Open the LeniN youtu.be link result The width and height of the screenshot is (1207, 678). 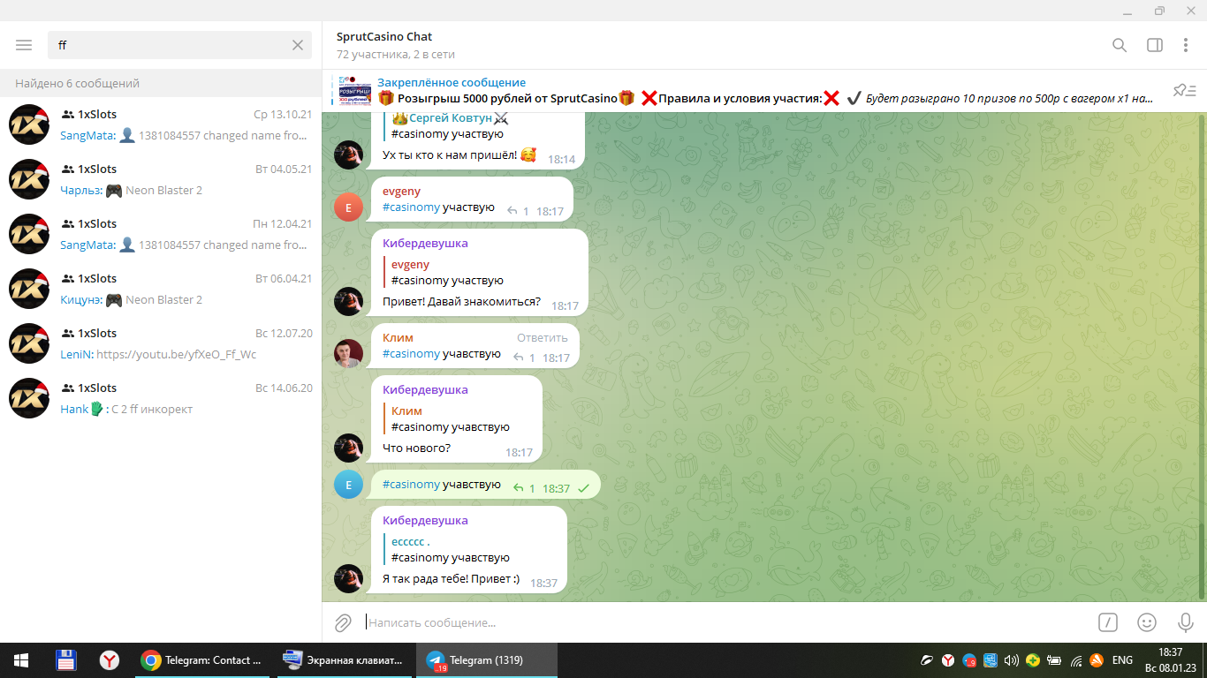point(161,343)
